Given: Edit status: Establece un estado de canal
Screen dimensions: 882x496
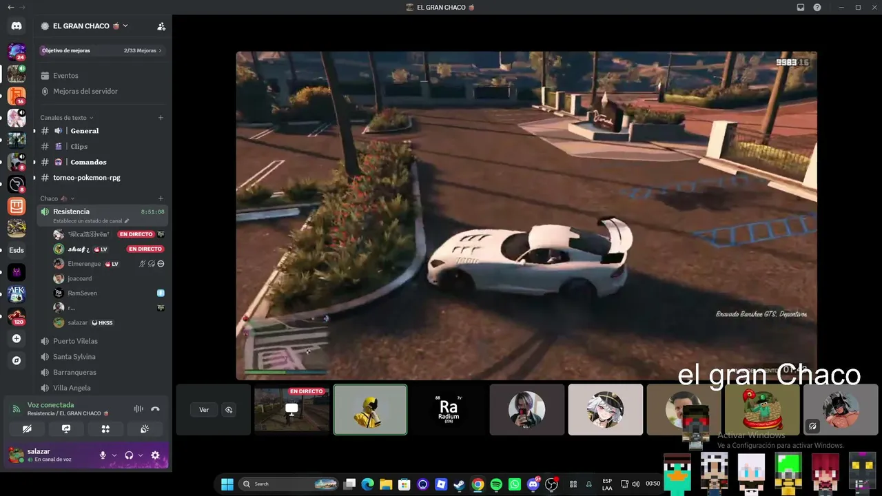Looking at the screenshot, I should [x=91, y=221].
